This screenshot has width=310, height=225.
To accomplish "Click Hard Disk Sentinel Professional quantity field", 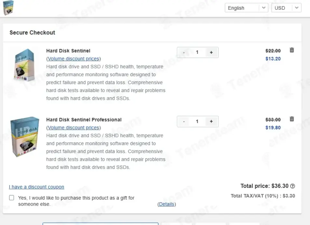I will pyautogui.click(x=197, y=121).
